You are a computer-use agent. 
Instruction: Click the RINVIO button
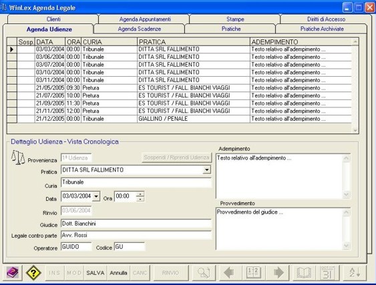coord(170,273)
